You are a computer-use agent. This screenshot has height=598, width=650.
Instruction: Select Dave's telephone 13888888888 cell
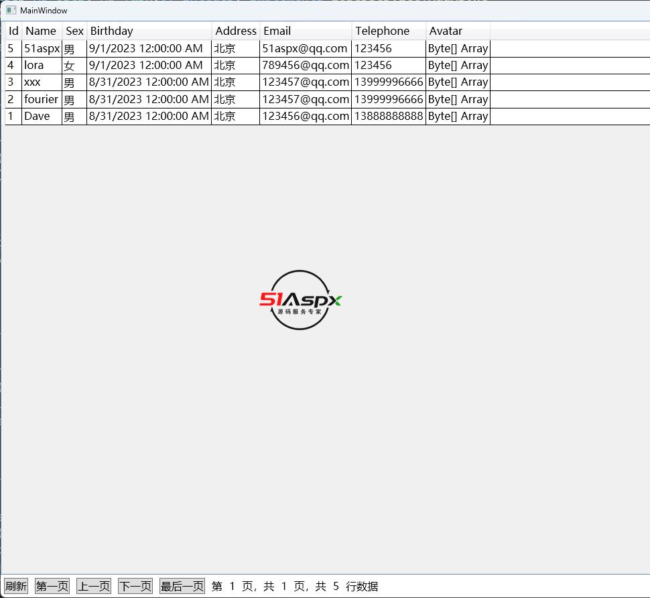tap(389, 116)
